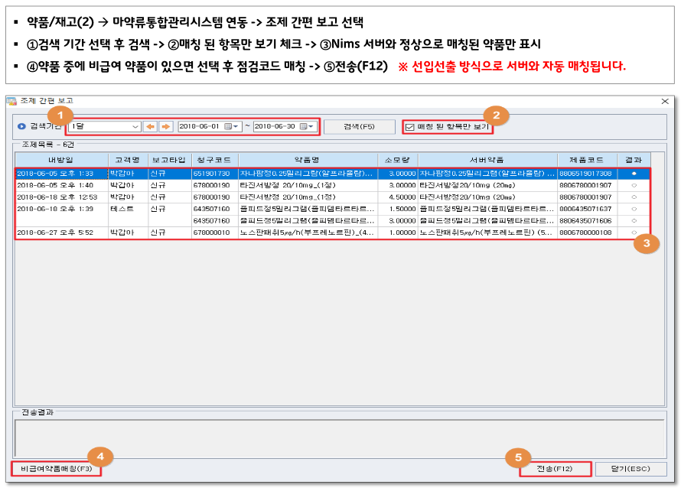Select result radio of first 자나팜정 row

click(x=634, y=174)
